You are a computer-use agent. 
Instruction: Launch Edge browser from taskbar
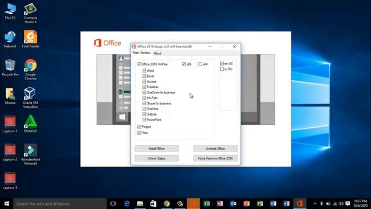point(127,204)
